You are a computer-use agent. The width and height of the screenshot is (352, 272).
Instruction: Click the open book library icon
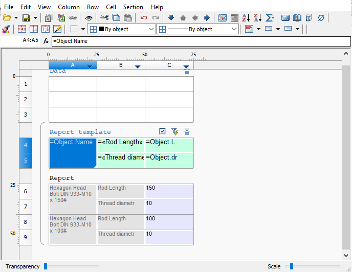tap(298, 18)
